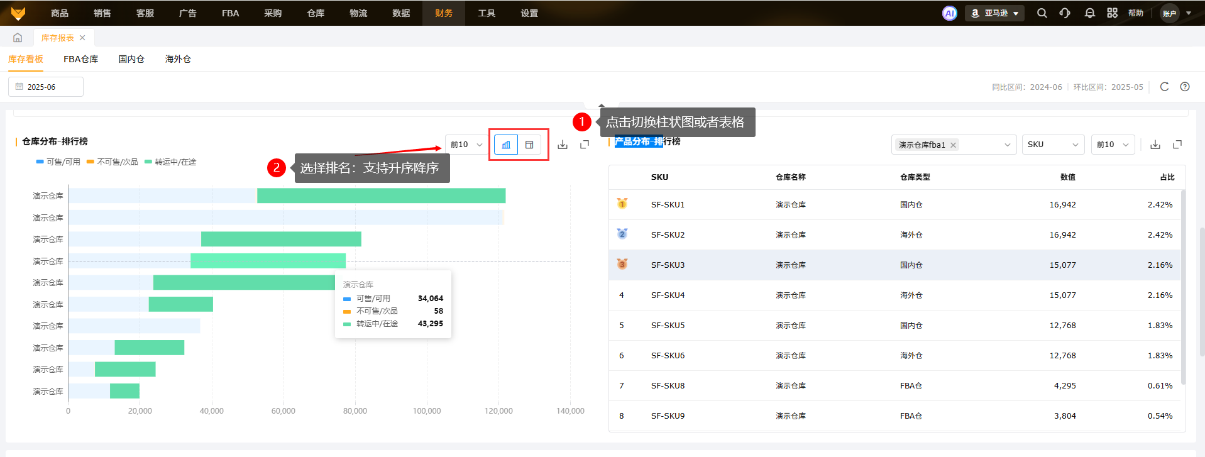Open the 数据 menu

(401, 13)
